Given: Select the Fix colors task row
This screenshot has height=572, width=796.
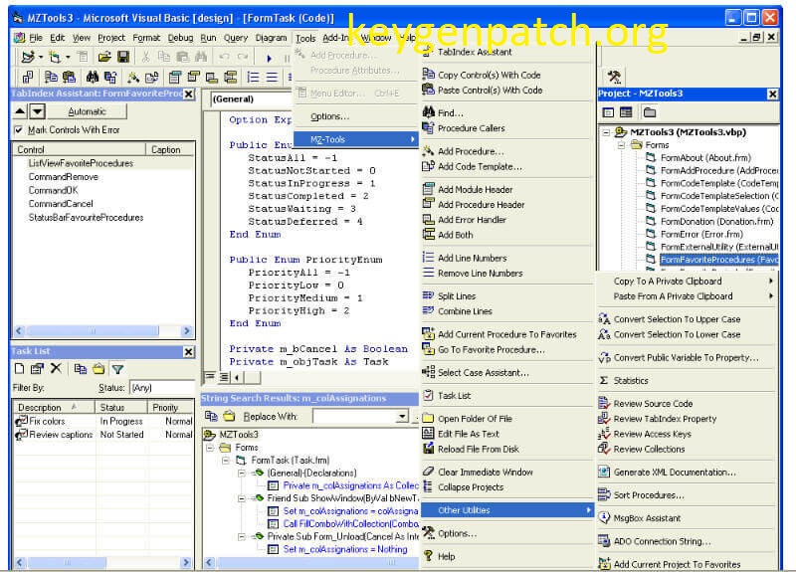Looking at the screenshot, I should tap(104, 421).
